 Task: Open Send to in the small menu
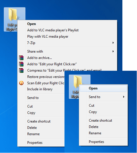point(95,97)
